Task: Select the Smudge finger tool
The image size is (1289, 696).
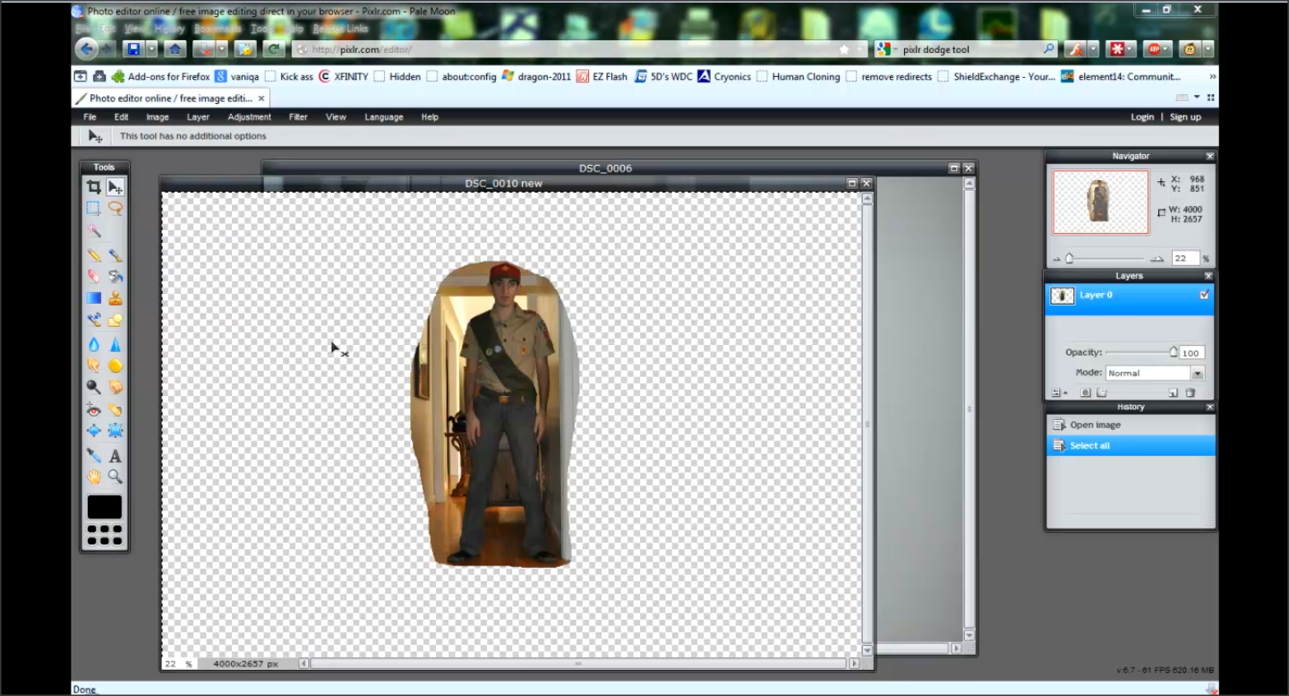Action: [x=93, y=365]
